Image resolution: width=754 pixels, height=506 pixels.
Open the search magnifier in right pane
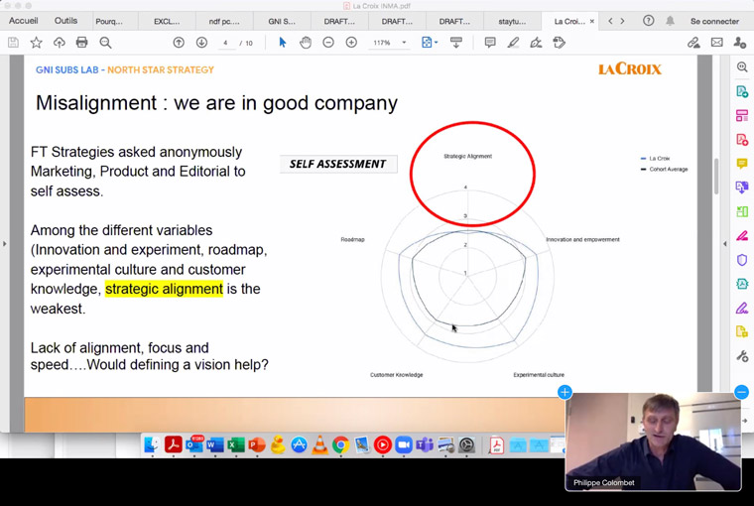pos(742,66)
